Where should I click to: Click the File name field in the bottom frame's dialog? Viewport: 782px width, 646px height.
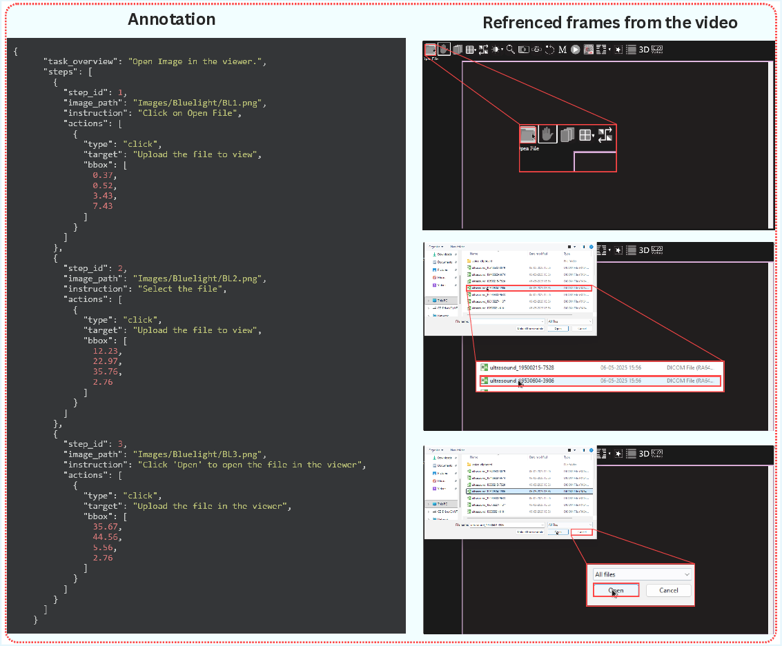507,525
